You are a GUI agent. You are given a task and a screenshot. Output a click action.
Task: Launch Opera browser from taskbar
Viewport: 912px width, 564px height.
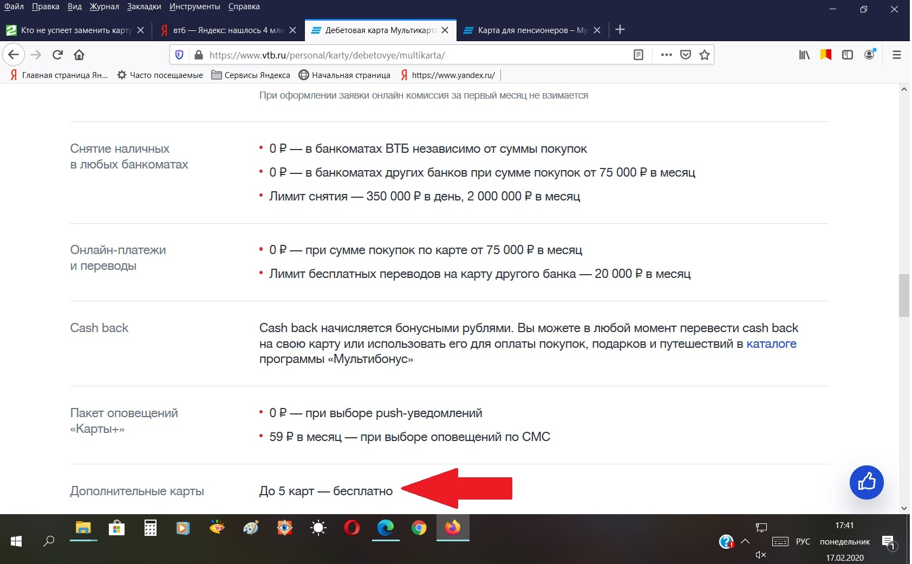coord(352,528)
